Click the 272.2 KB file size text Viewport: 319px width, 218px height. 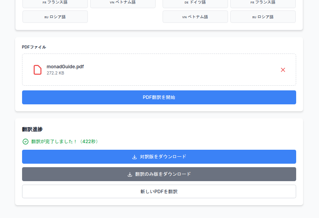pos(55,73)
